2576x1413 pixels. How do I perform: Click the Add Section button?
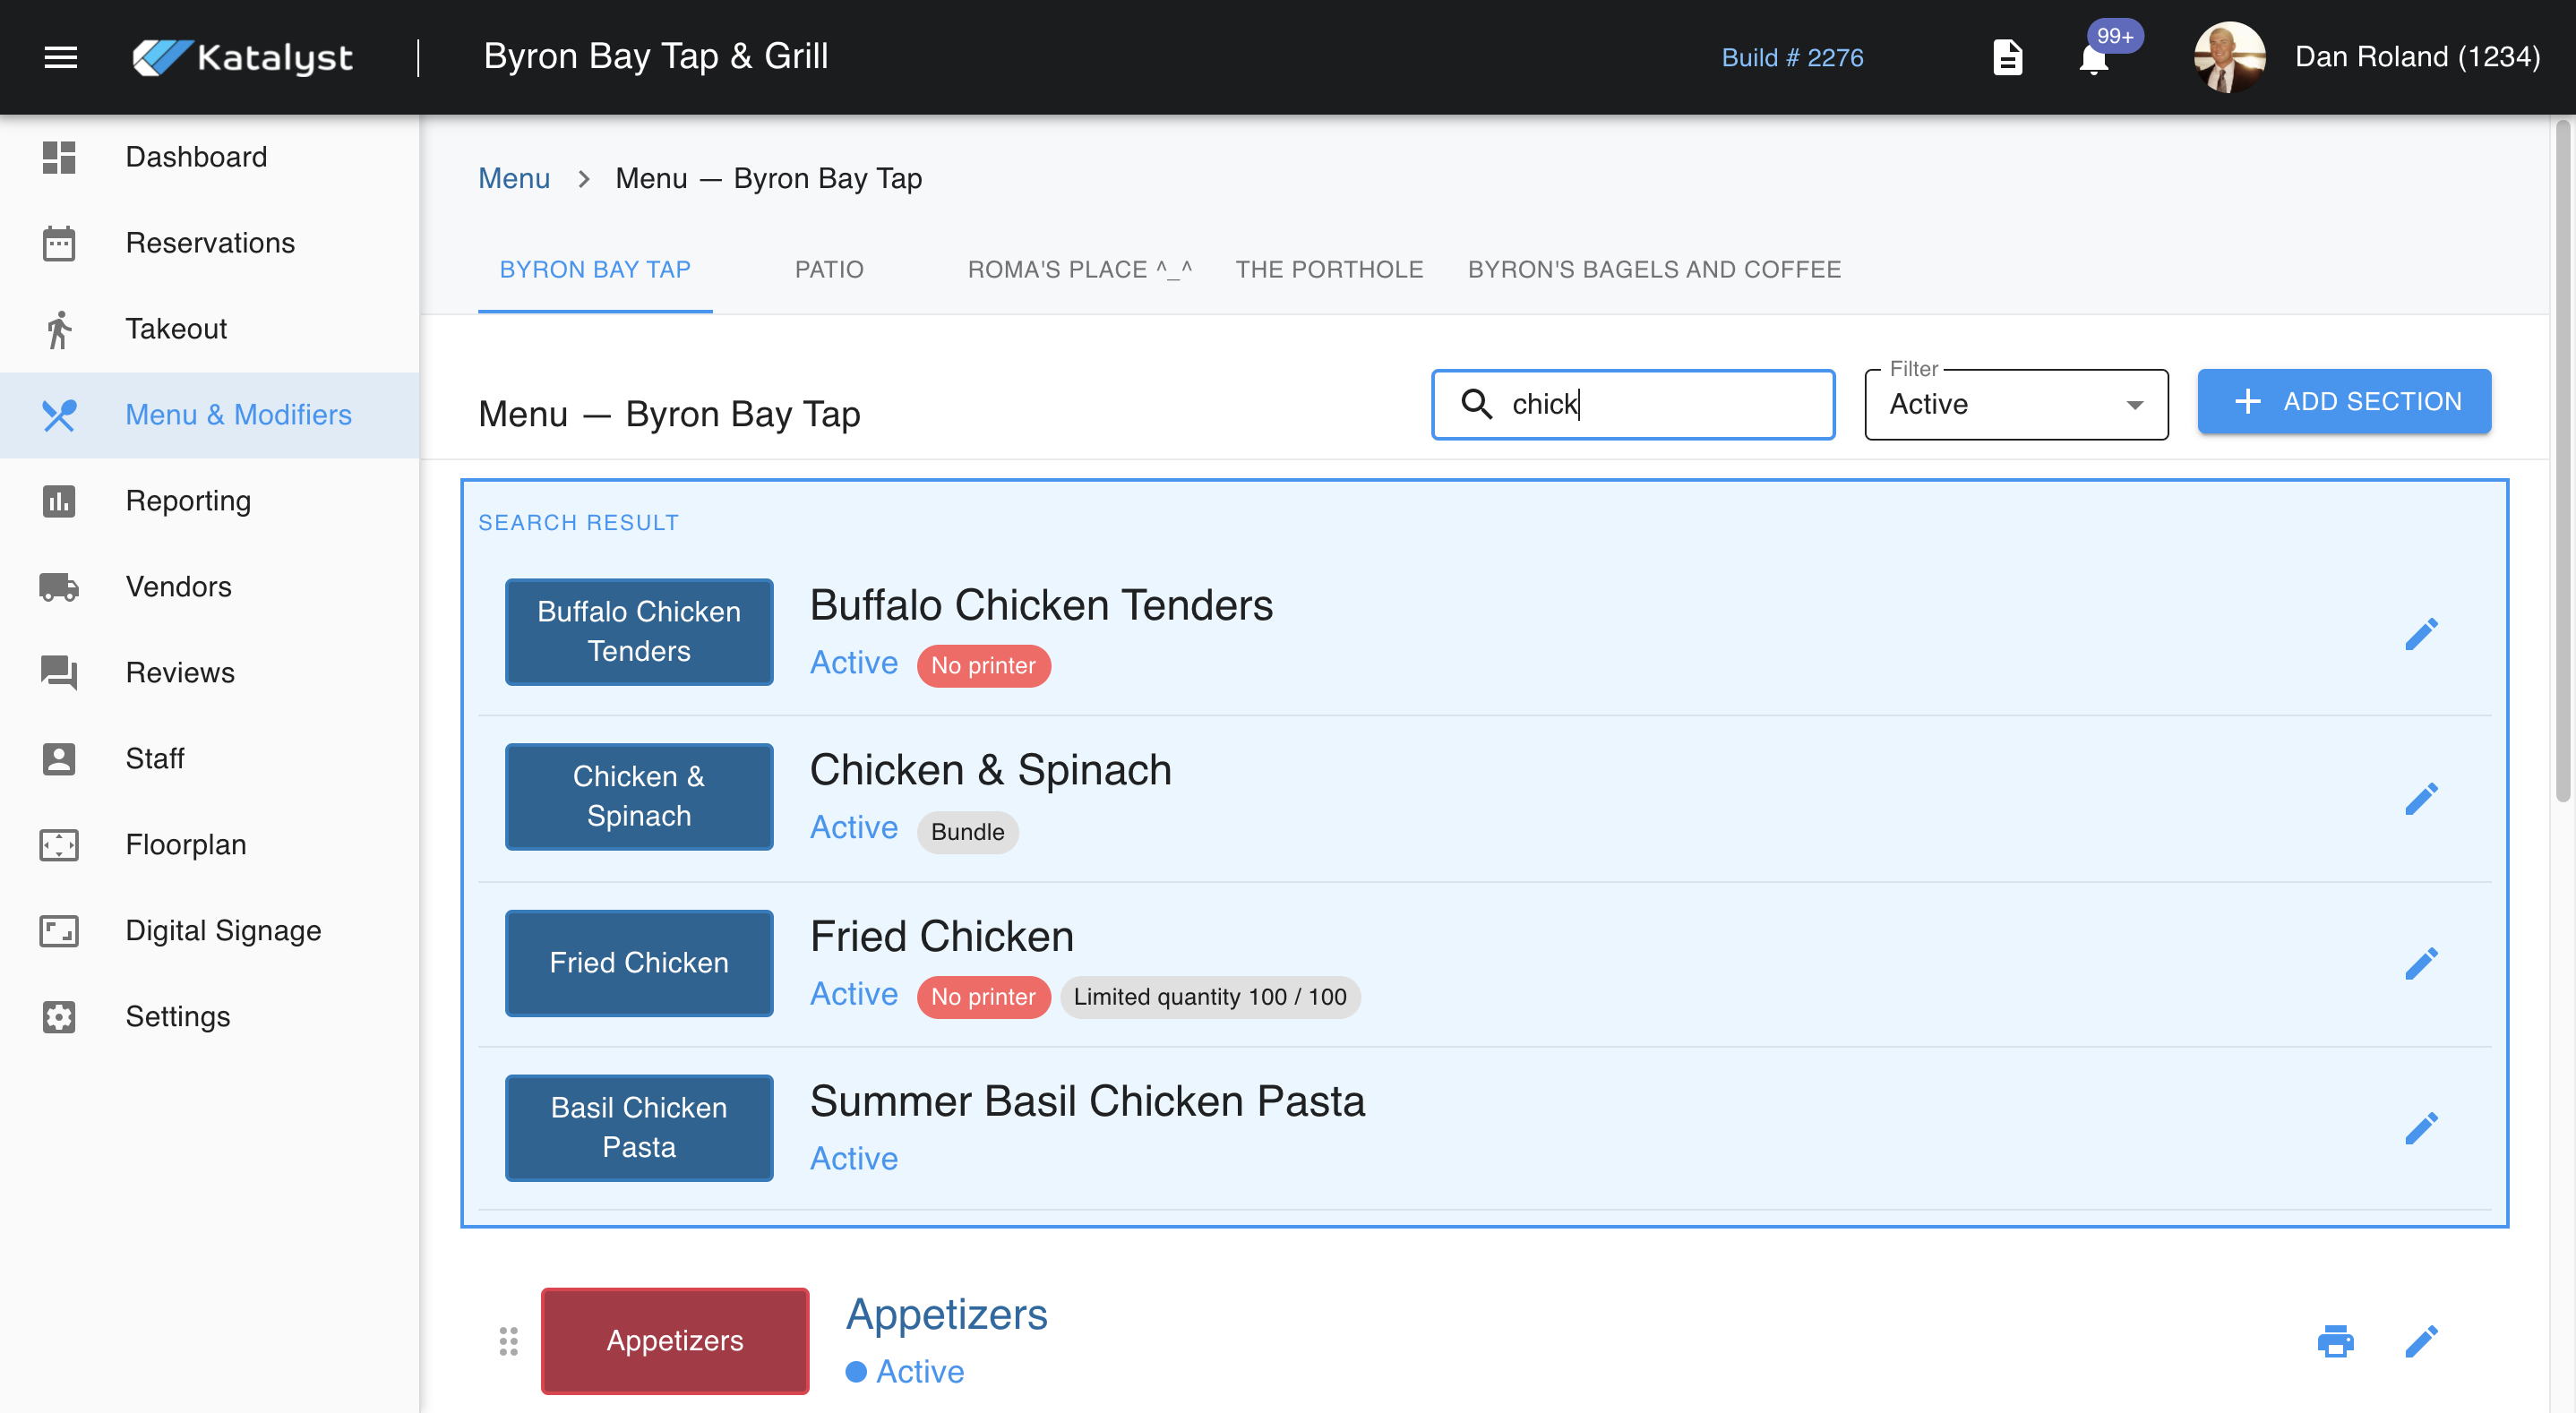pos(2343,402)
